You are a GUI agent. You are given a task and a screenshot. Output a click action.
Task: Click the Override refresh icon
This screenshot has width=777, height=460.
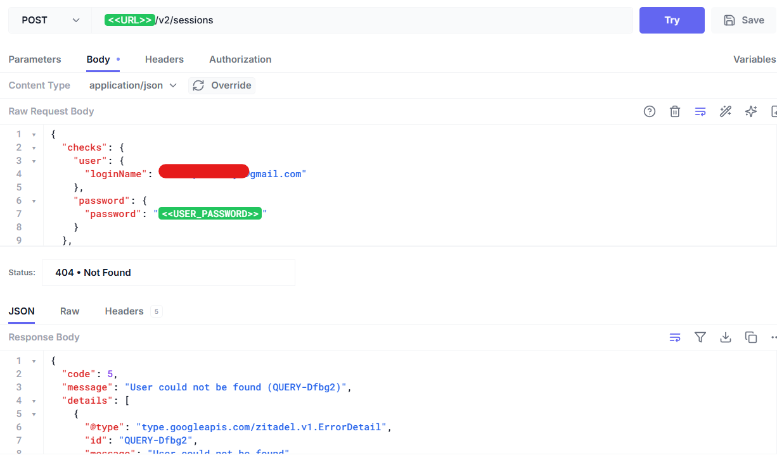click(198, 85)
